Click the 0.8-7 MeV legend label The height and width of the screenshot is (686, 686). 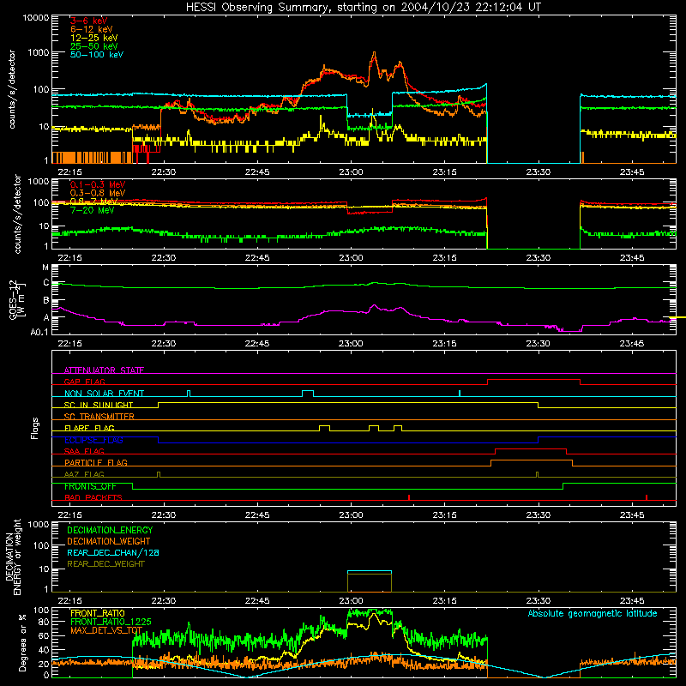click(x=94, y=202)
